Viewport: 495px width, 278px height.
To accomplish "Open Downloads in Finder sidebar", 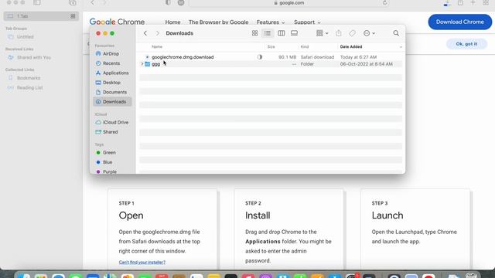I will point(112,102).
